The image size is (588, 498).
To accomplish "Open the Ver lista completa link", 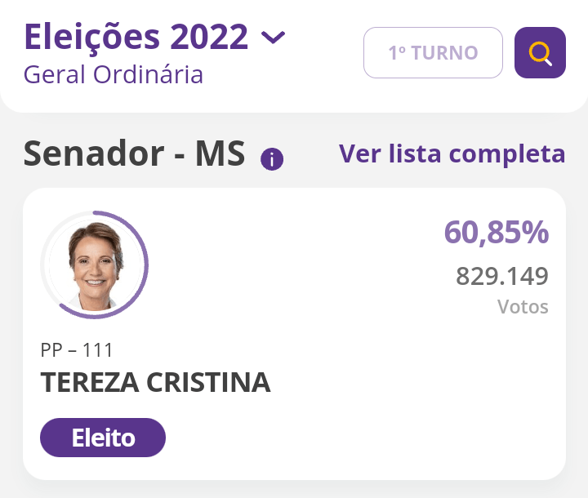I will [452, 153].
